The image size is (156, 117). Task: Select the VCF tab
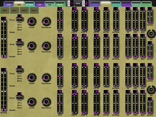19,4
